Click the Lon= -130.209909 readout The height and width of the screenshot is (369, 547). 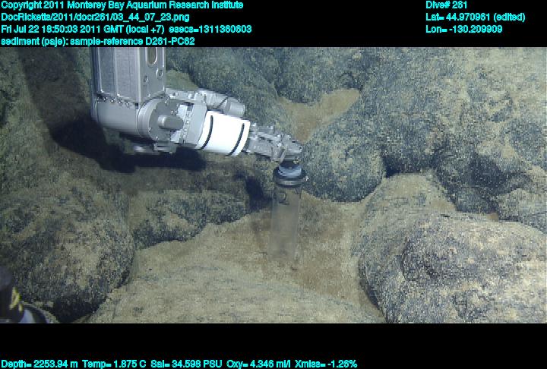click(x=464, y=29)
